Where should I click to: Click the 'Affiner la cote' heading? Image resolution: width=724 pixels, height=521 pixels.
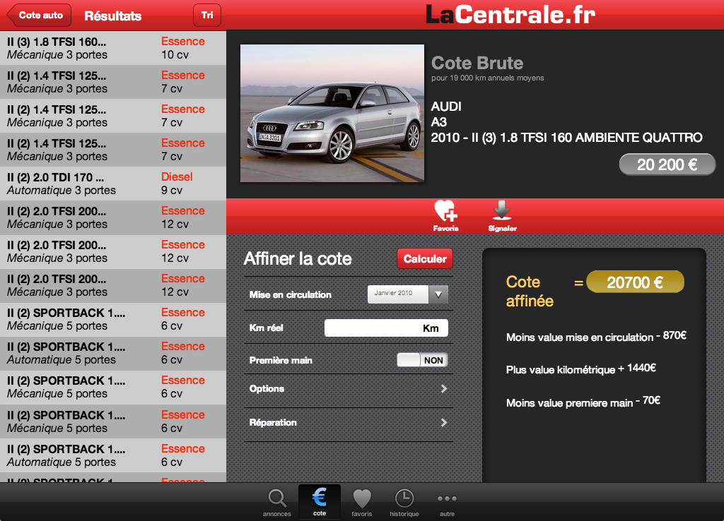tap(298, 258)
